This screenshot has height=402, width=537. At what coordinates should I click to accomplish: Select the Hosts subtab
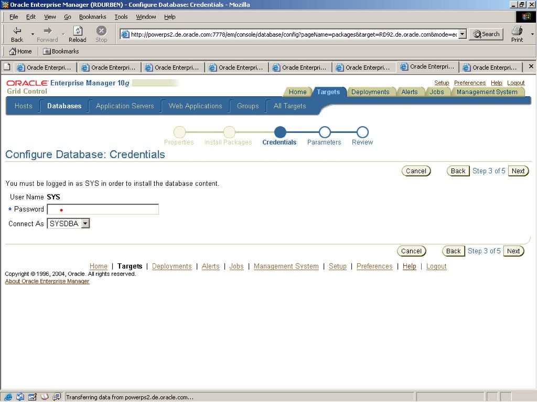(23, 106)
